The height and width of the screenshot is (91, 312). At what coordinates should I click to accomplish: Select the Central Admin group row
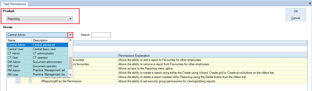37,45
